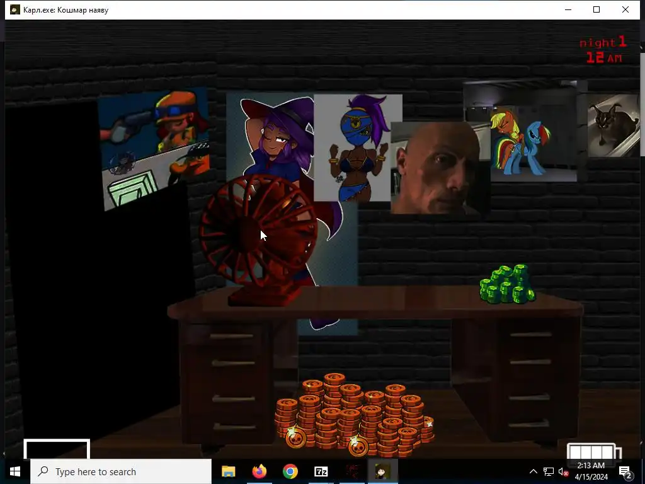Minimize the Карл.exe window
645x484 pixels.
click(568, 9)
